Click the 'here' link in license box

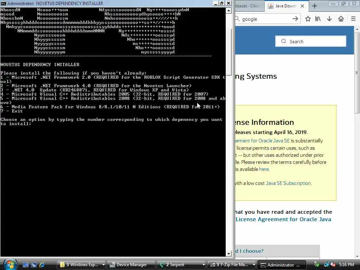point(264,169)
